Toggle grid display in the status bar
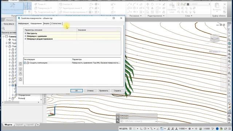 coord(130,128)
